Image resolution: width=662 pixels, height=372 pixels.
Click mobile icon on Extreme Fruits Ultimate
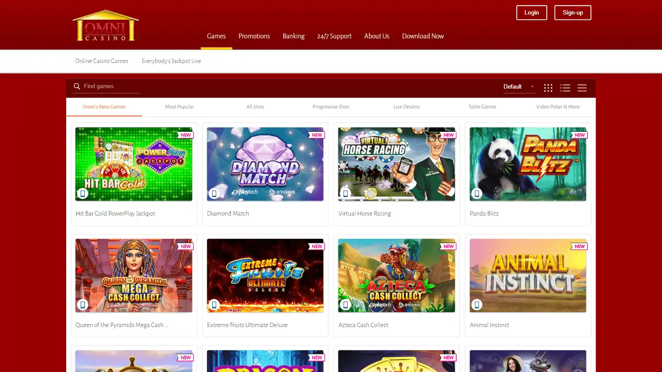(x=214, y=305)
